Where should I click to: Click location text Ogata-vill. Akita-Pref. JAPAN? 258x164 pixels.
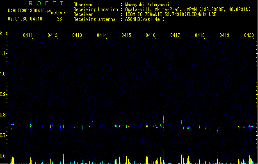[x=161, y=9]
